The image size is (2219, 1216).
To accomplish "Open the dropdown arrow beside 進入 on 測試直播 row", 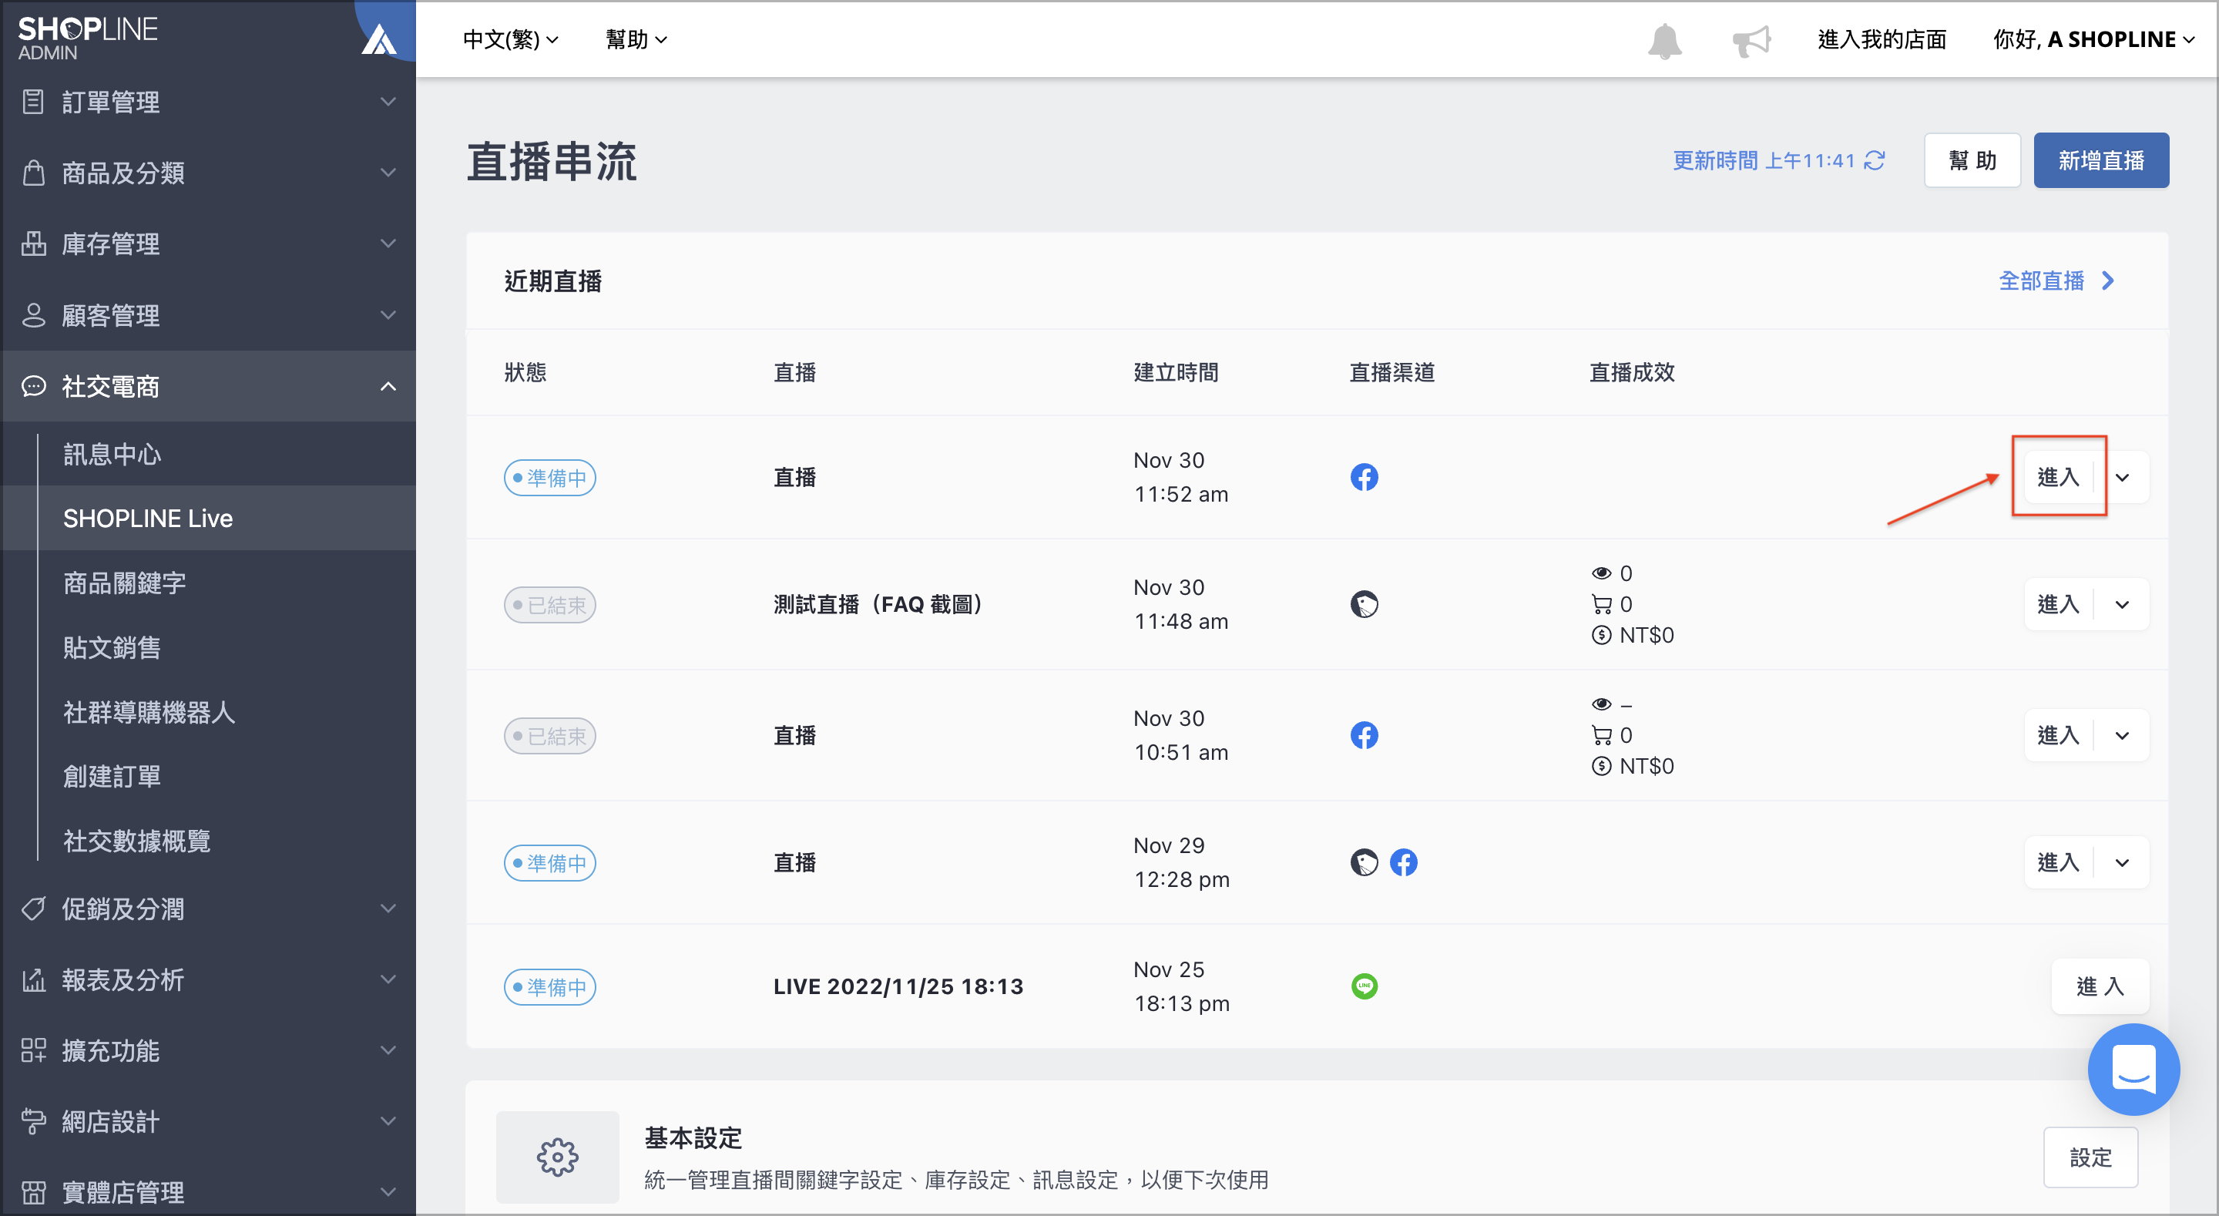I will tap(2122, 604).
